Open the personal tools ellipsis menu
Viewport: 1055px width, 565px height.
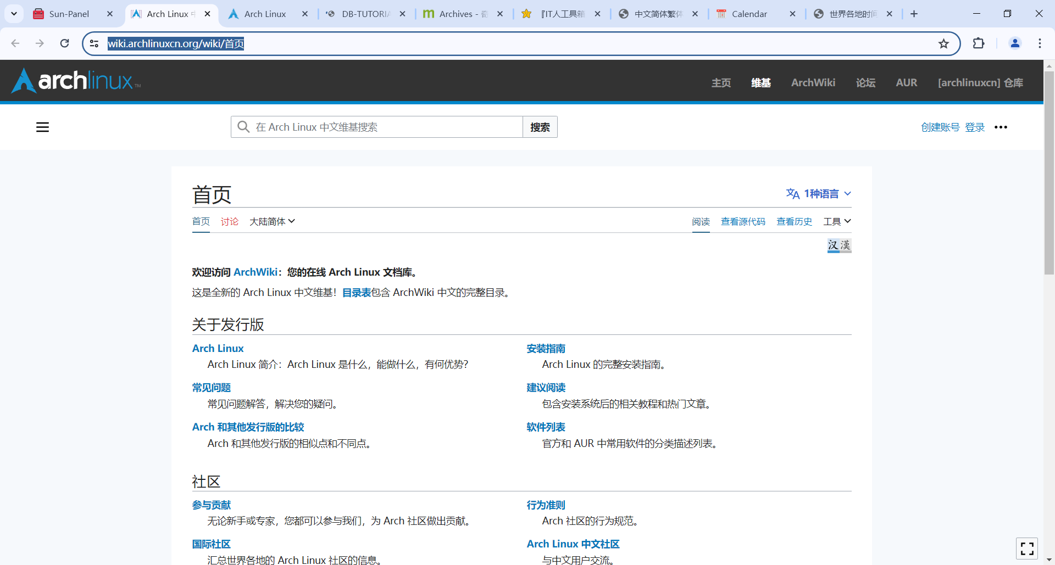[1001, 127]
